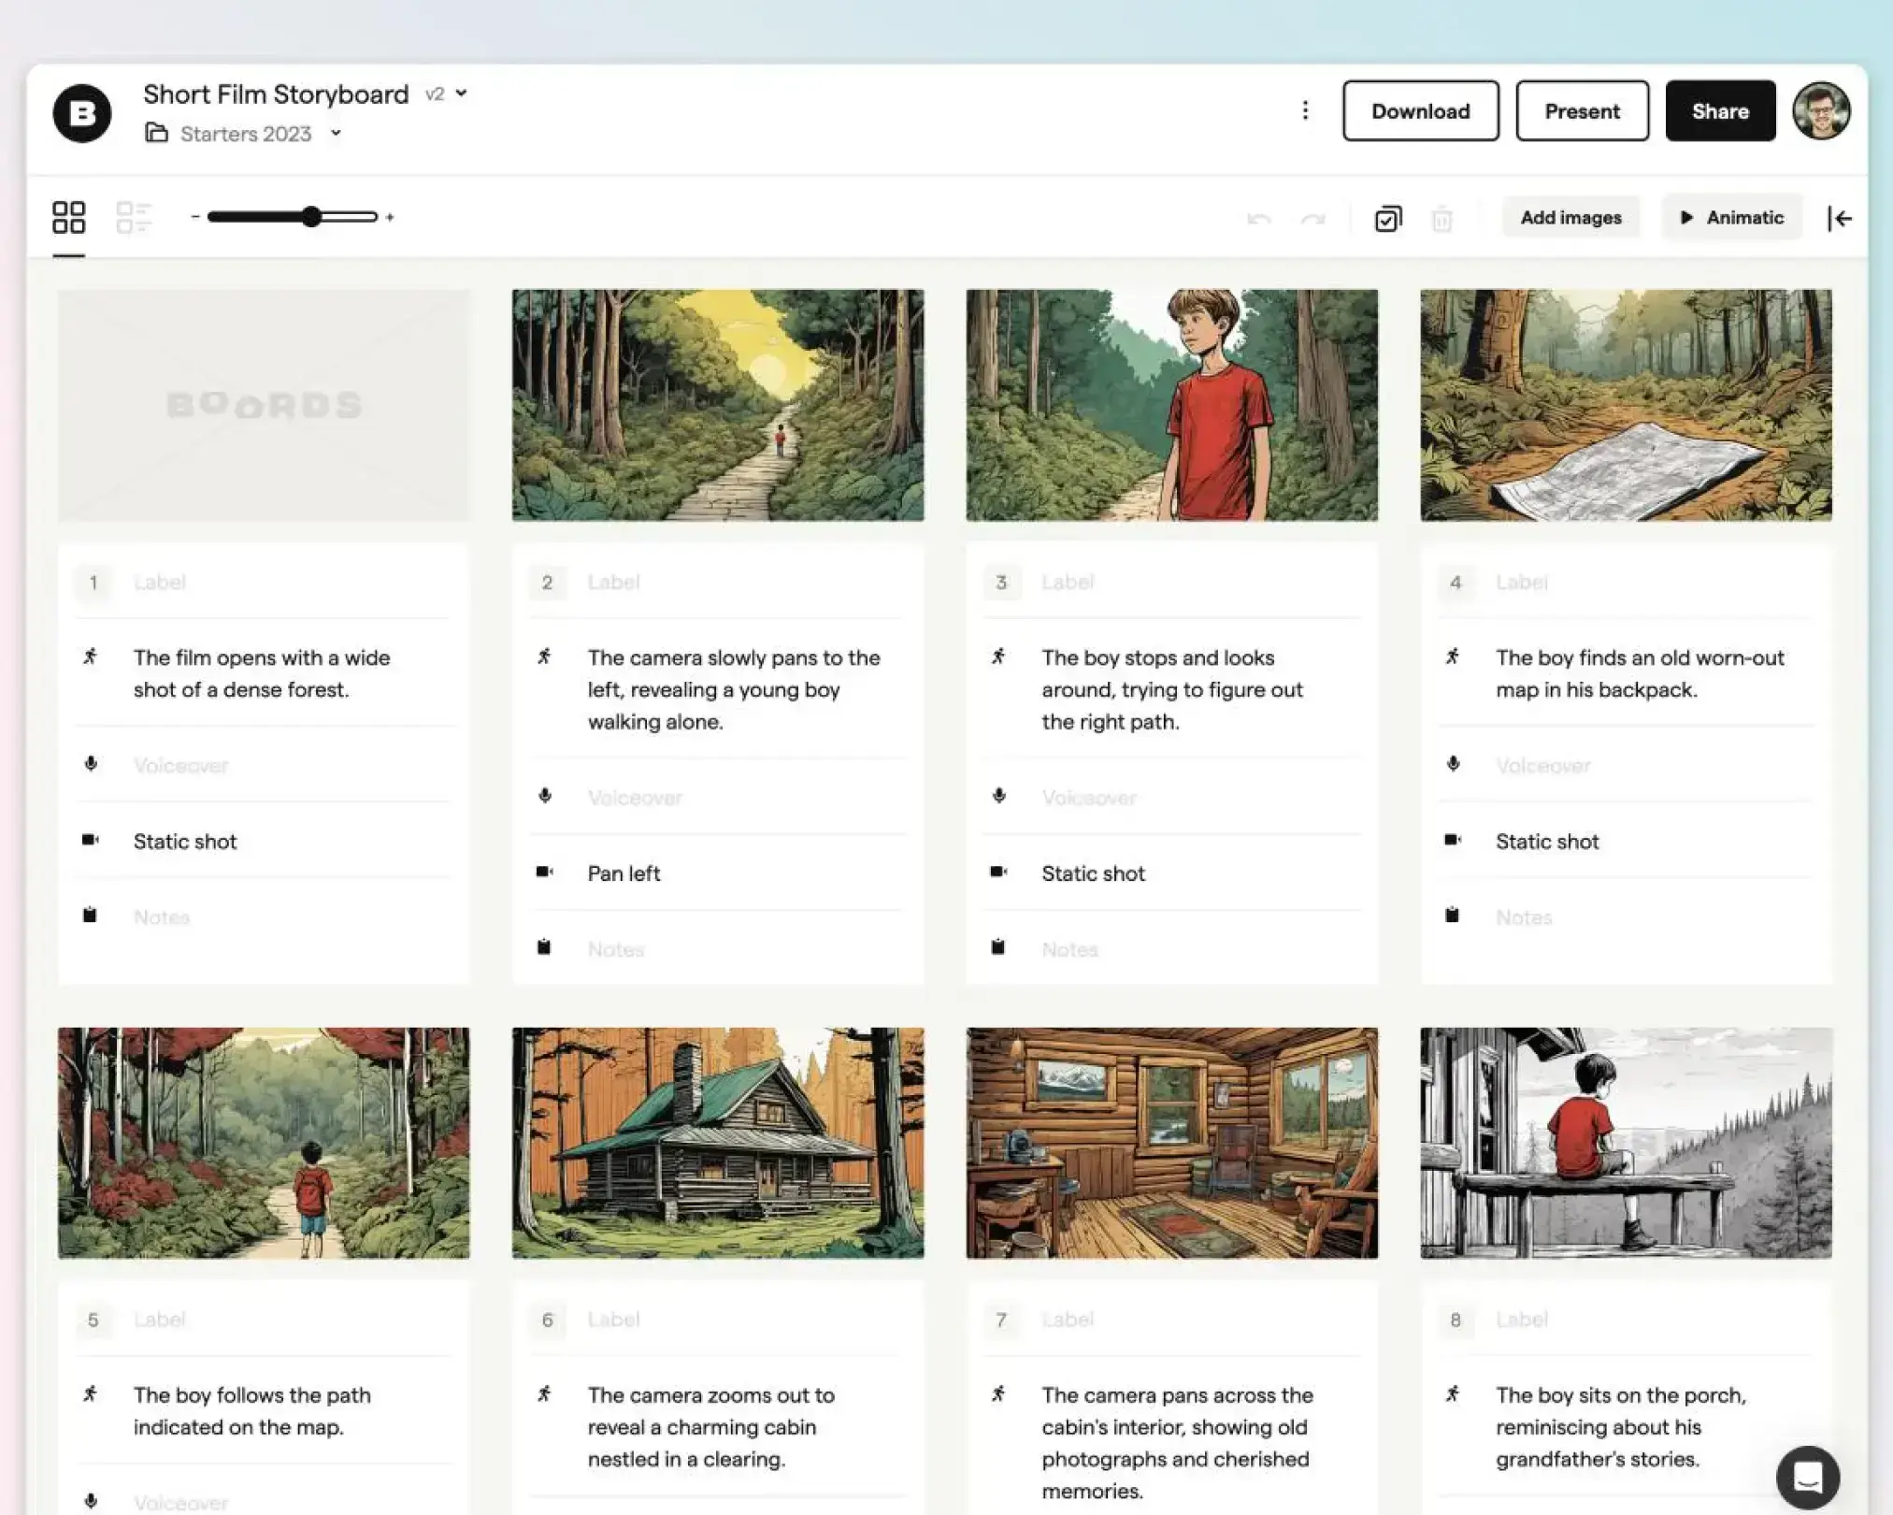The width and height of the screenshot is (1893, 1515).
Task: Click the notes clipboard icon in frame 4
Action: pos(1452,915)
